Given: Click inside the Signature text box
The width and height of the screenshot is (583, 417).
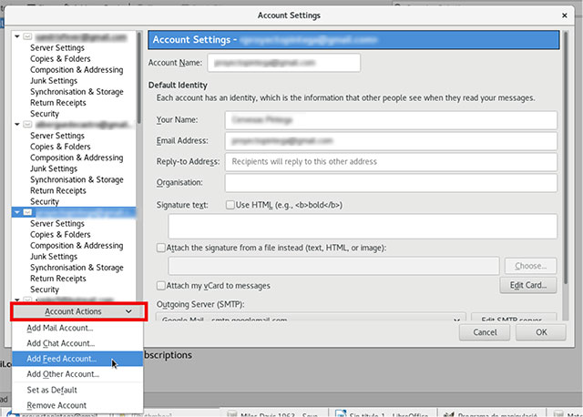Looking at the screenshot, I should click(x=363, y=226).
